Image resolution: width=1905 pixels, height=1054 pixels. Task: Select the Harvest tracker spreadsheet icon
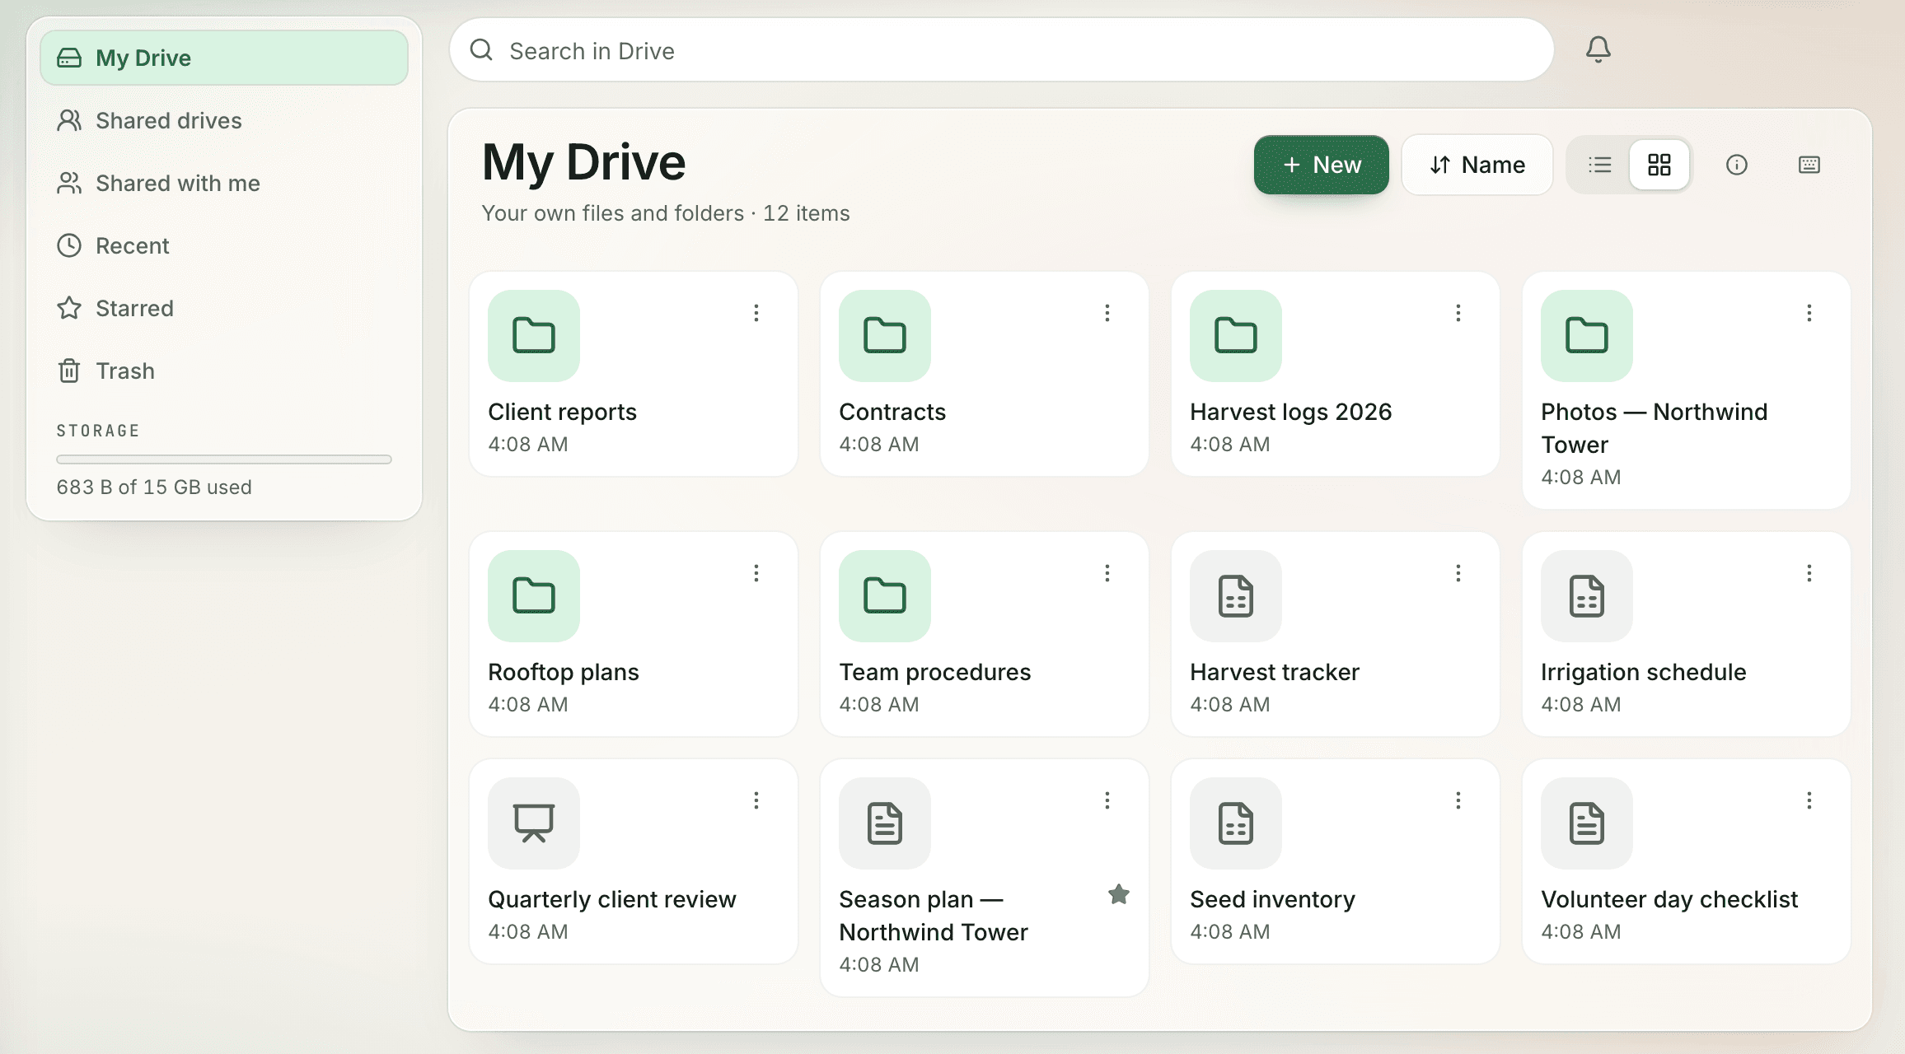coord(1236,596)
